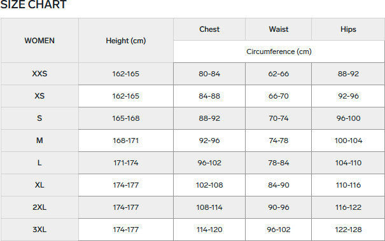
Task: Select the WOMEN column header
Action: click(39, 41)
